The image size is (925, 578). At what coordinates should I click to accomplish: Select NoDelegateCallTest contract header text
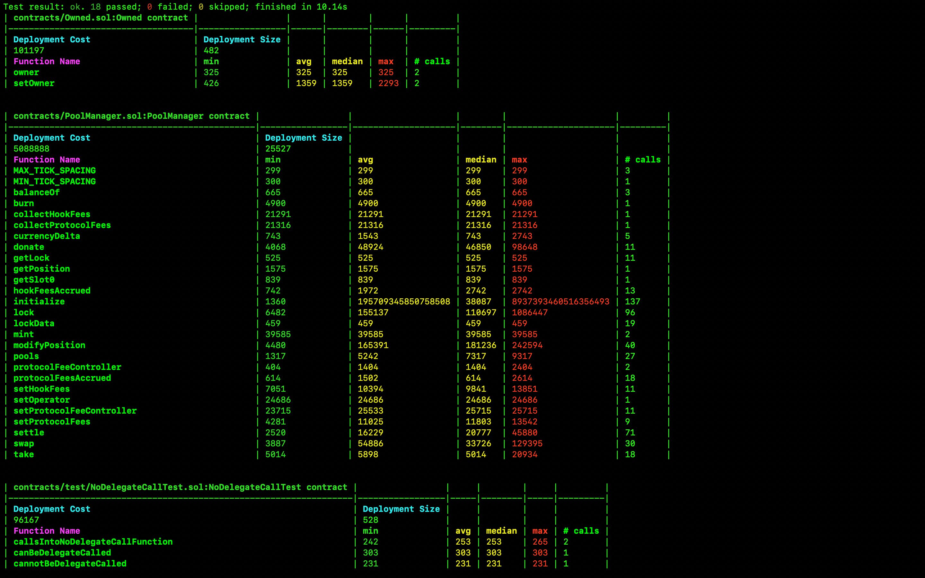(181, 487)
